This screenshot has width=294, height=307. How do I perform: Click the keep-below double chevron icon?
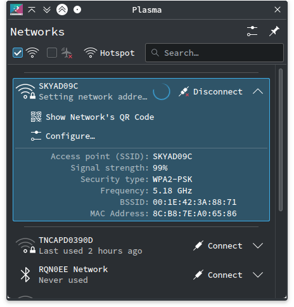[x=47, y=10]
